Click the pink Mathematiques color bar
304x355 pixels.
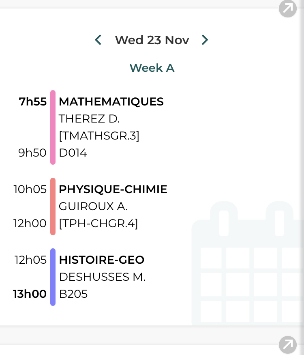(53, 127)
